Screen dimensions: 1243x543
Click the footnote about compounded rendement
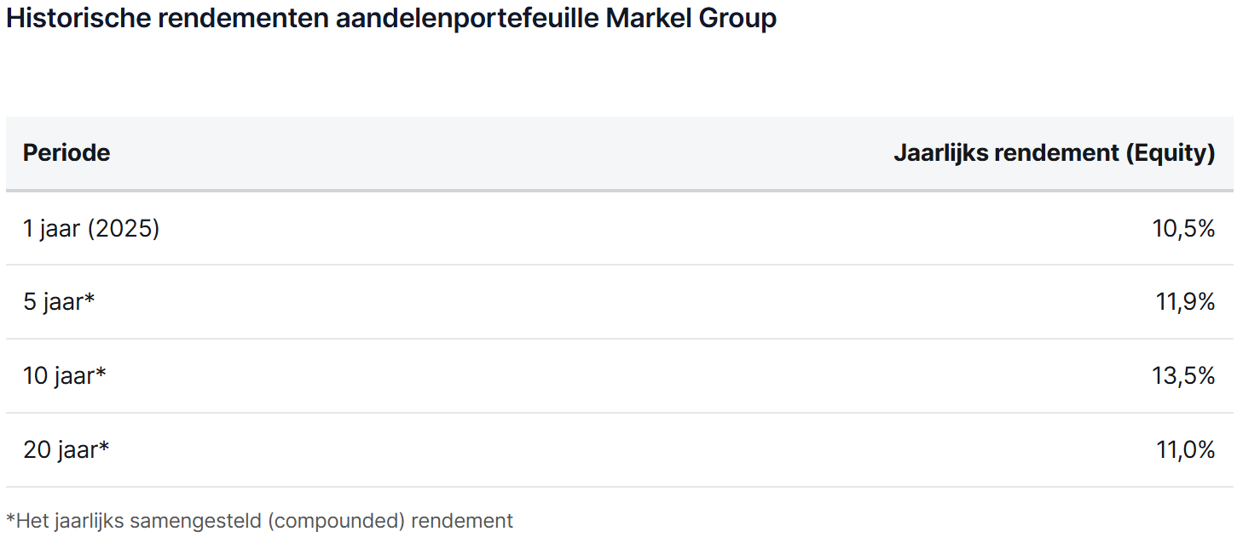point(260,521)
